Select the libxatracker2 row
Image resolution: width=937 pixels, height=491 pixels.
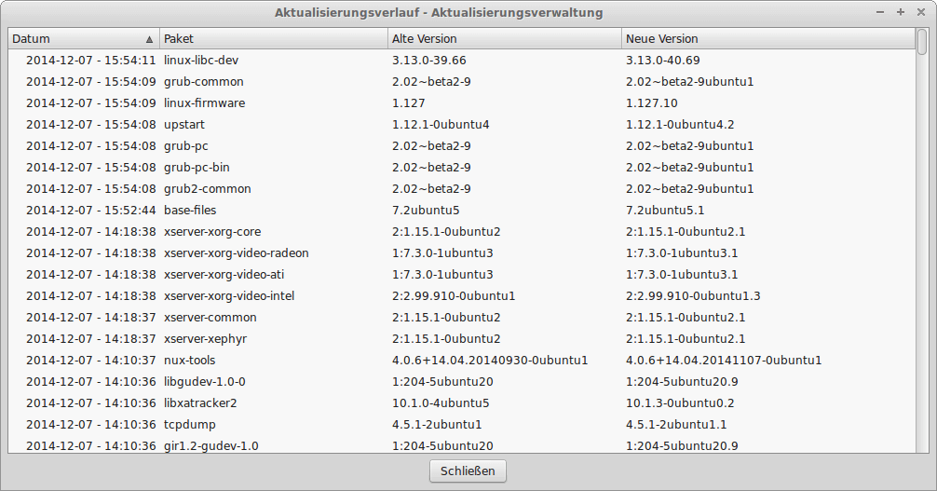(200, 403)
